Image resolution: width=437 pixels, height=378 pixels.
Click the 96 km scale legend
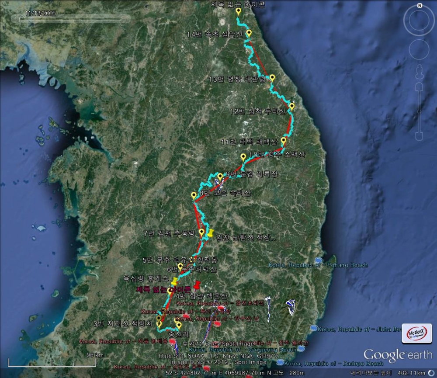pyautogui.click(x=52, y=360)
